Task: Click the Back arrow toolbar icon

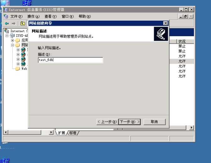Action: 7,24
